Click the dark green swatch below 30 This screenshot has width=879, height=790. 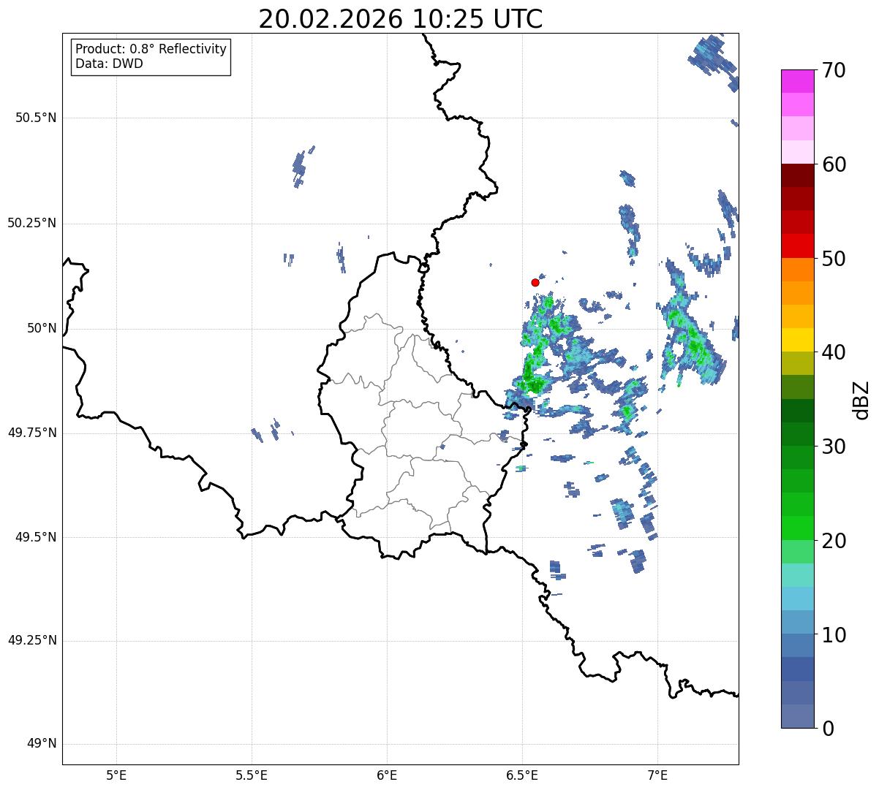point(797,457)
